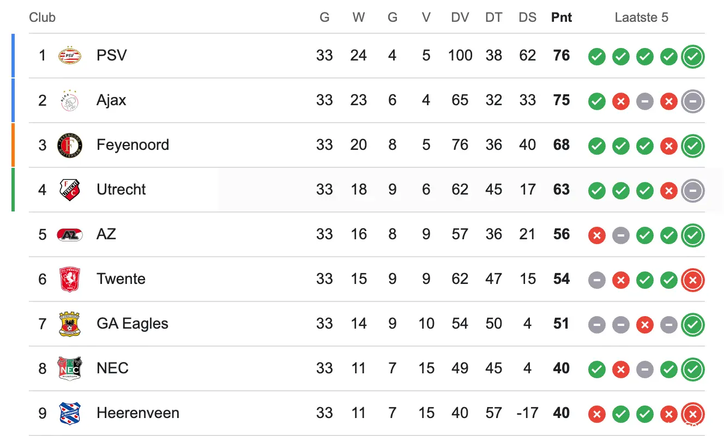Click the GA Eagles badge

click(x=70, y=324)
